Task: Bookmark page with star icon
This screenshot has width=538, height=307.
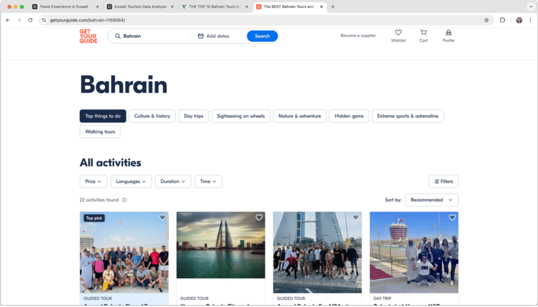Action: point(486,20)
